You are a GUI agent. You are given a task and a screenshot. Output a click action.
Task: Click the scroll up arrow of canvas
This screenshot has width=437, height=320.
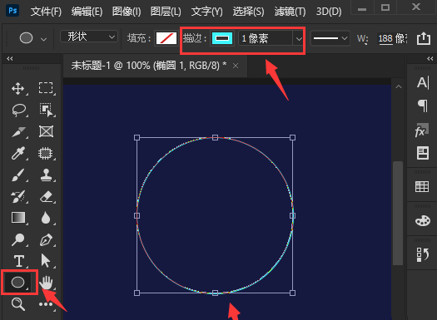coord(399,86)
